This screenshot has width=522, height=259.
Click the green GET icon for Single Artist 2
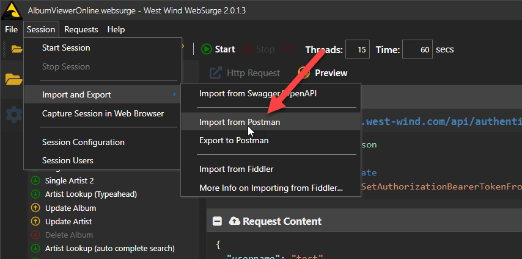[34, 181]
